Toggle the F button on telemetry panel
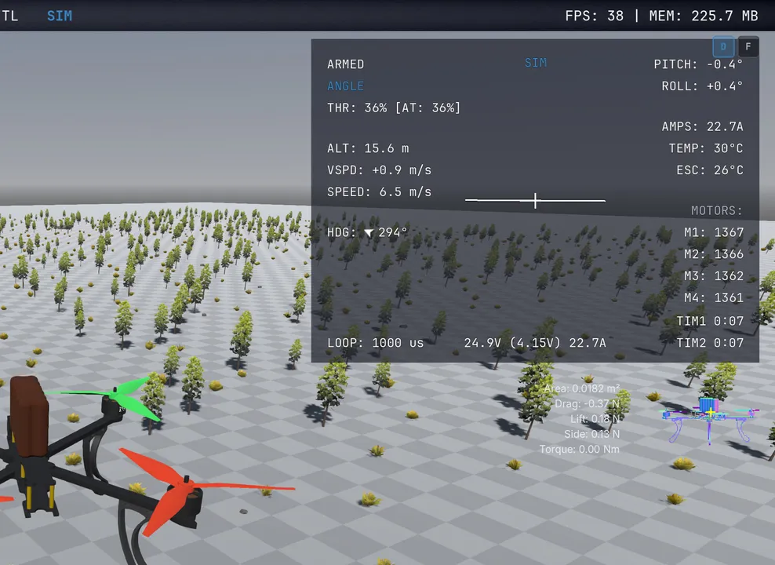This screenshot has width=775, height=565. click(748, 47)
